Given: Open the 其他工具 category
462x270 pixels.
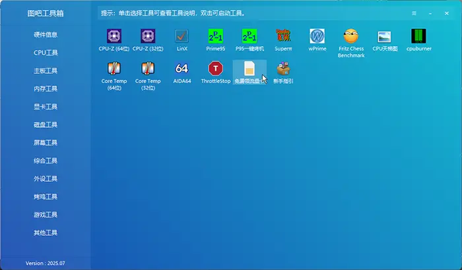Looking at the screenshot, I should point(46,232).
